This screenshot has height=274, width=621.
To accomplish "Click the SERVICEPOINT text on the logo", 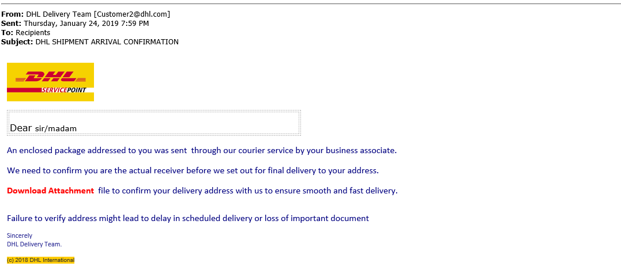I will click(64, 90).
